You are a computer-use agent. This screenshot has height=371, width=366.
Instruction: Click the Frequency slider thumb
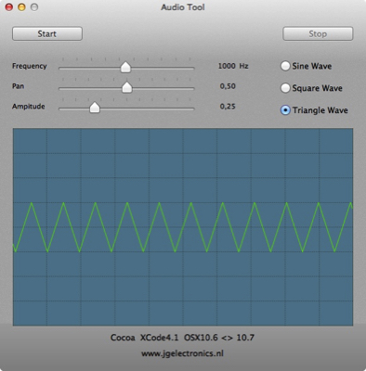click(x=125, y=67)
